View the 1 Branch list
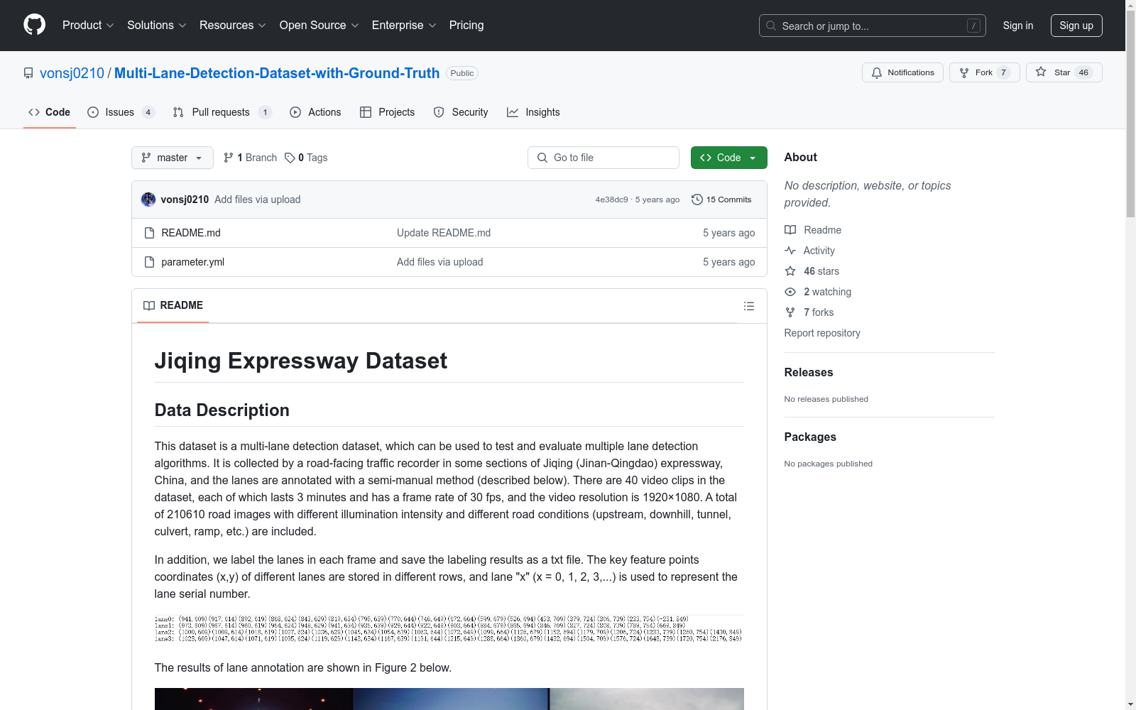The image size is (1136, 710). click(250, 158)
